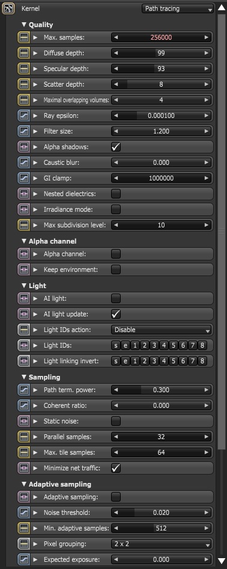Click the integer pin icon beside Max. samples
Screen dimensions: 227x569
pos(23,37)
